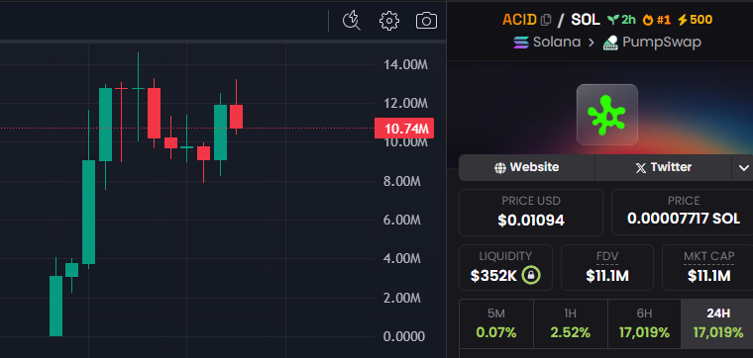Open the token Twitter link
753x358 pixels.
pyautogui.click(x=663, y=167)
